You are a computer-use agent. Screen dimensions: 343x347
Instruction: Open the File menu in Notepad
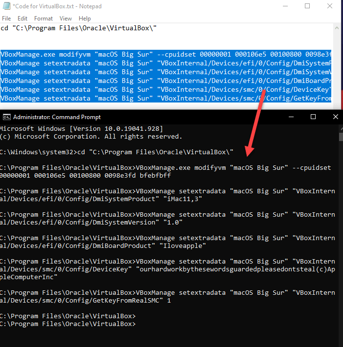[6, 19]
